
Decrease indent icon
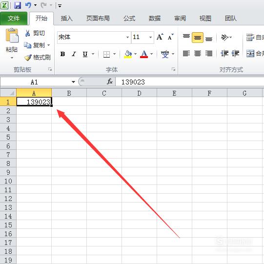[x=224, y=54]
